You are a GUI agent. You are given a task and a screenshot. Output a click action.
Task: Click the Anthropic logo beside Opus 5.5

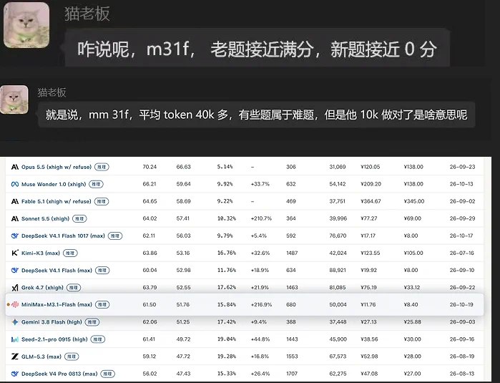15,167
